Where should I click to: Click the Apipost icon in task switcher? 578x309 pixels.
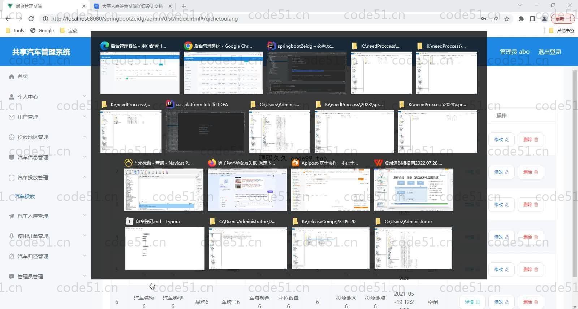pos(295,163)
